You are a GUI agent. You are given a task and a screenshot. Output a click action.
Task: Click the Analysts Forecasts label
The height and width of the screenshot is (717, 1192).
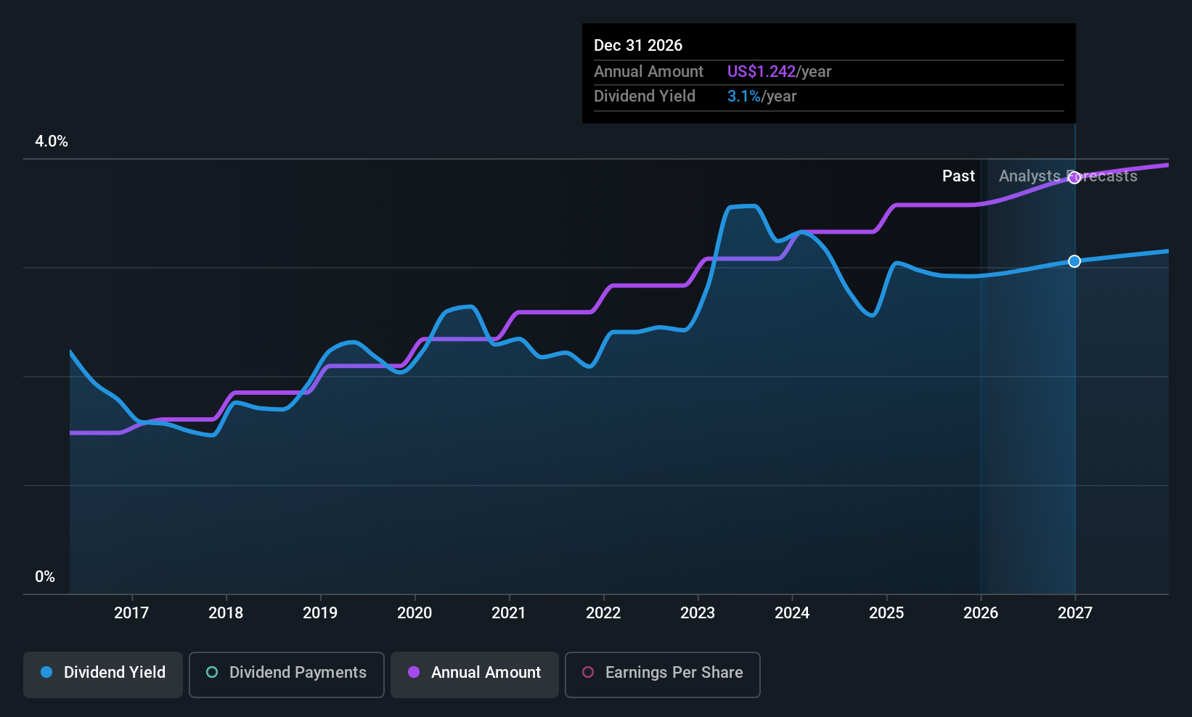click(1068, 176)
